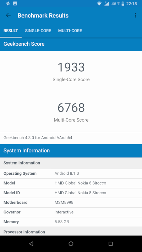Tap the Wi-Fi status bar icon
Image resolution: width=142 pixels, height=252 pixels.
coord(99,4)
